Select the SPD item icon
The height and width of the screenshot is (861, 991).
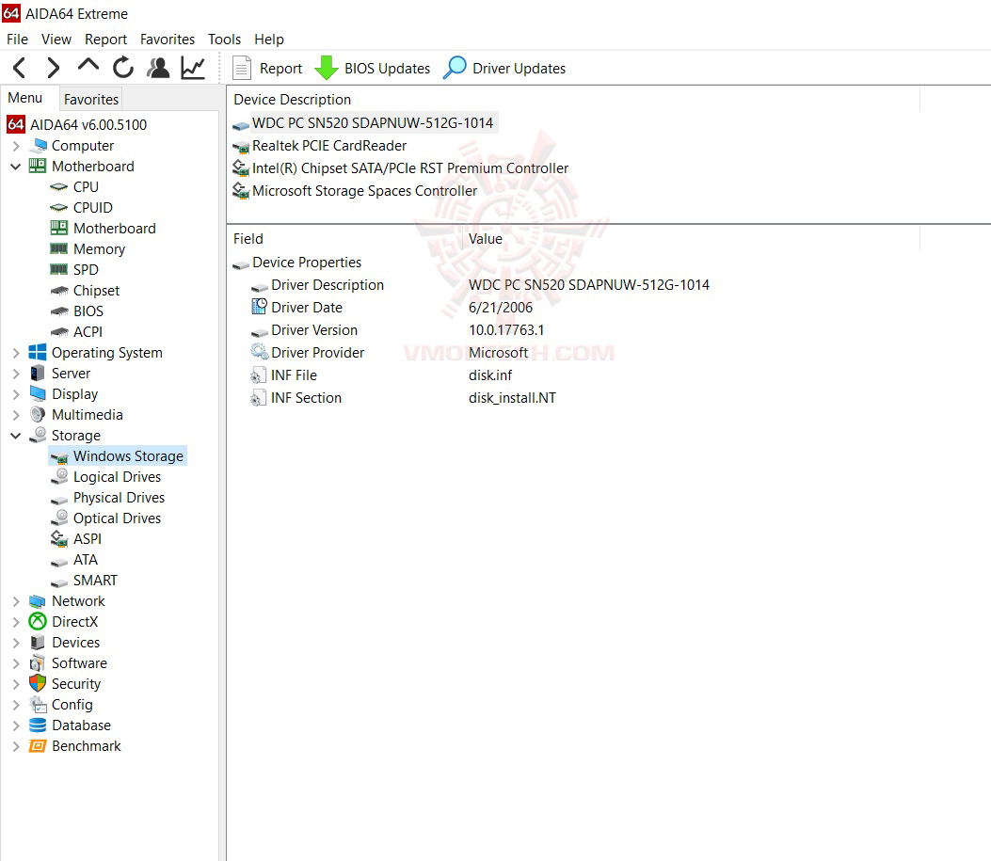click(x=58, y=270)
